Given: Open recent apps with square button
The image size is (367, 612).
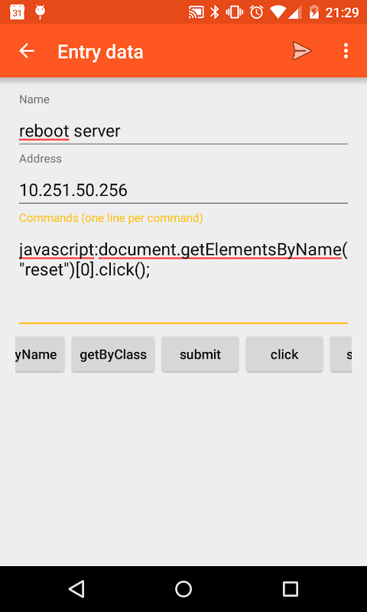Looking at the screenshot, I should pos(291,588).
